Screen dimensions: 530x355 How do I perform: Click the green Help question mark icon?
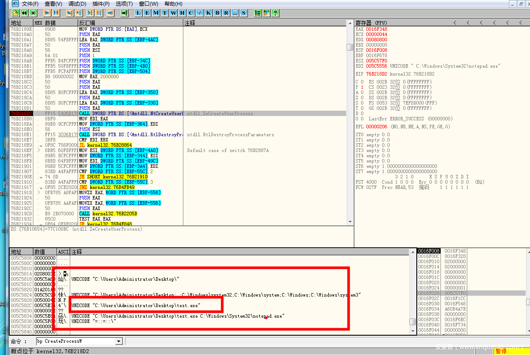point(275,13)
